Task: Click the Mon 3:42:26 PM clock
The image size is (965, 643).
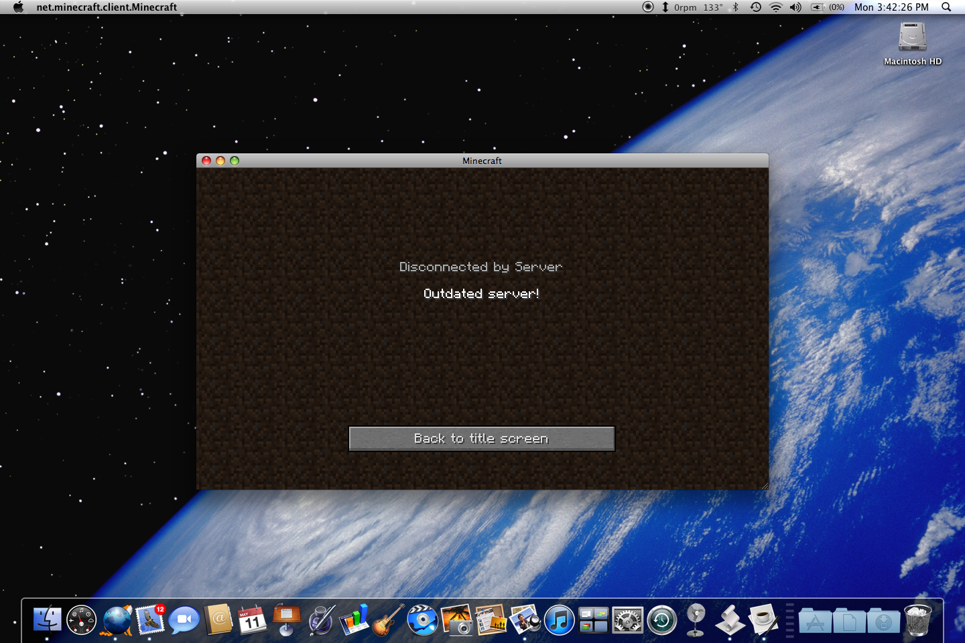Action: [891, 7]
